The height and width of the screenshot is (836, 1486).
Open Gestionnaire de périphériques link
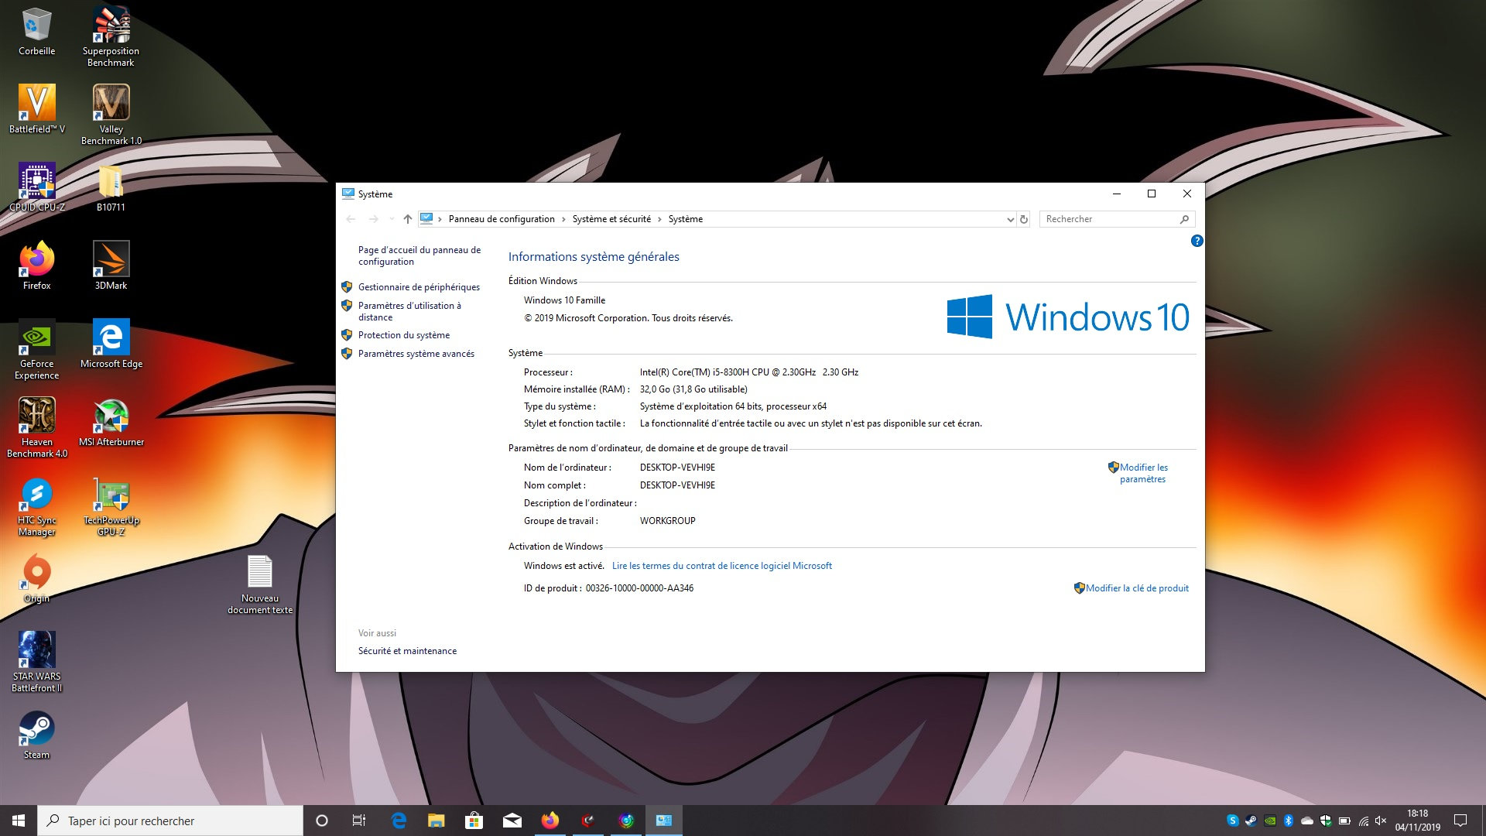(x=419, y=287)
